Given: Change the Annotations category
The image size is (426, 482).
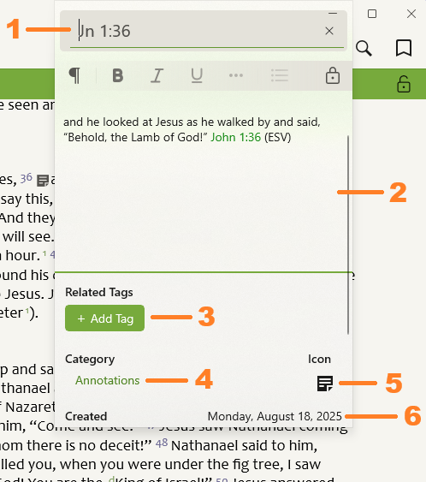Looking at the screenshot, I should [108, 381].
